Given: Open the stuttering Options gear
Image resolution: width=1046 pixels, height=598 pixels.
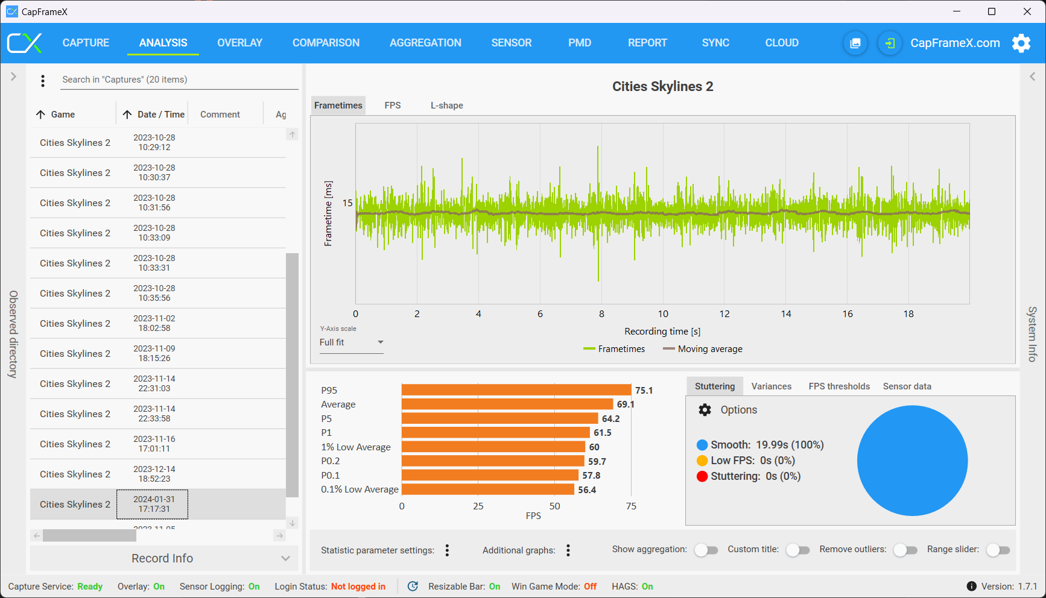Looking at the screenshot, I should coord(705,410).
